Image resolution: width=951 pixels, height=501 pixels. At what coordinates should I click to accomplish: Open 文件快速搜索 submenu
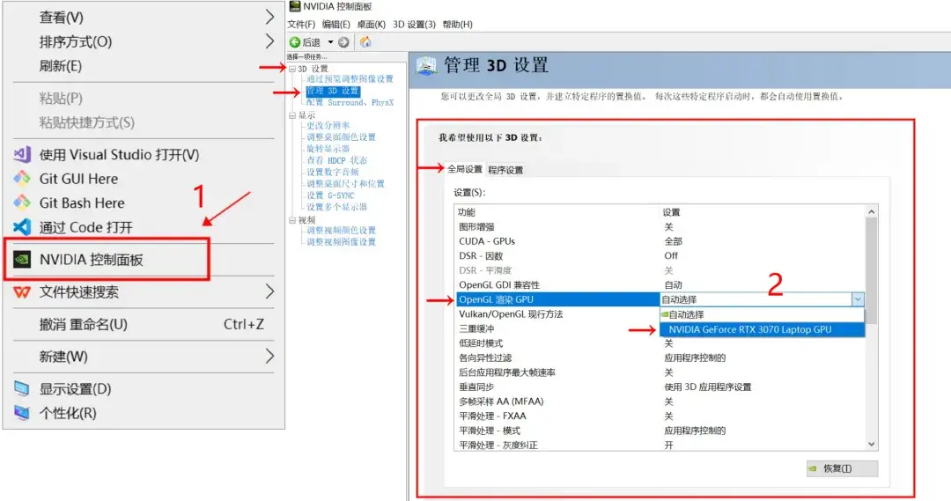click(144, 292)
